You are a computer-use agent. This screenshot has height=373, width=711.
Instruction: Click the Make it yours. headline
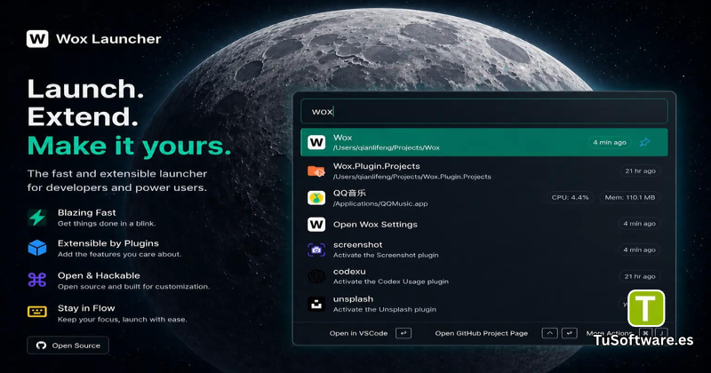tap(129, 146)
